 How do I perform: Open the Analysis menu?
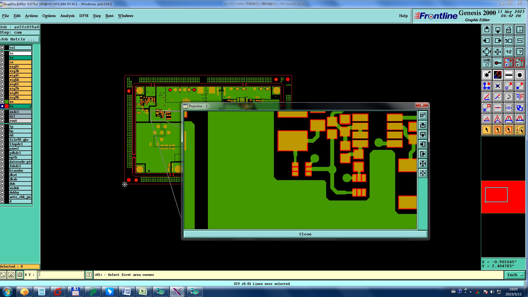(67, 16)
